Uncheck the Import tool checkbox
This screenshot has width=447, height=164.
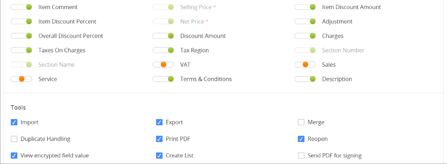tap(14, 122)
